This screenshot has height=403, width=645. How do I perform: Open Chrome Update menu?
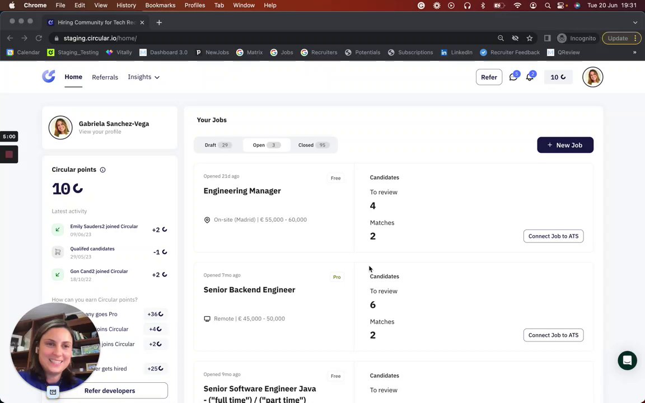621,38
